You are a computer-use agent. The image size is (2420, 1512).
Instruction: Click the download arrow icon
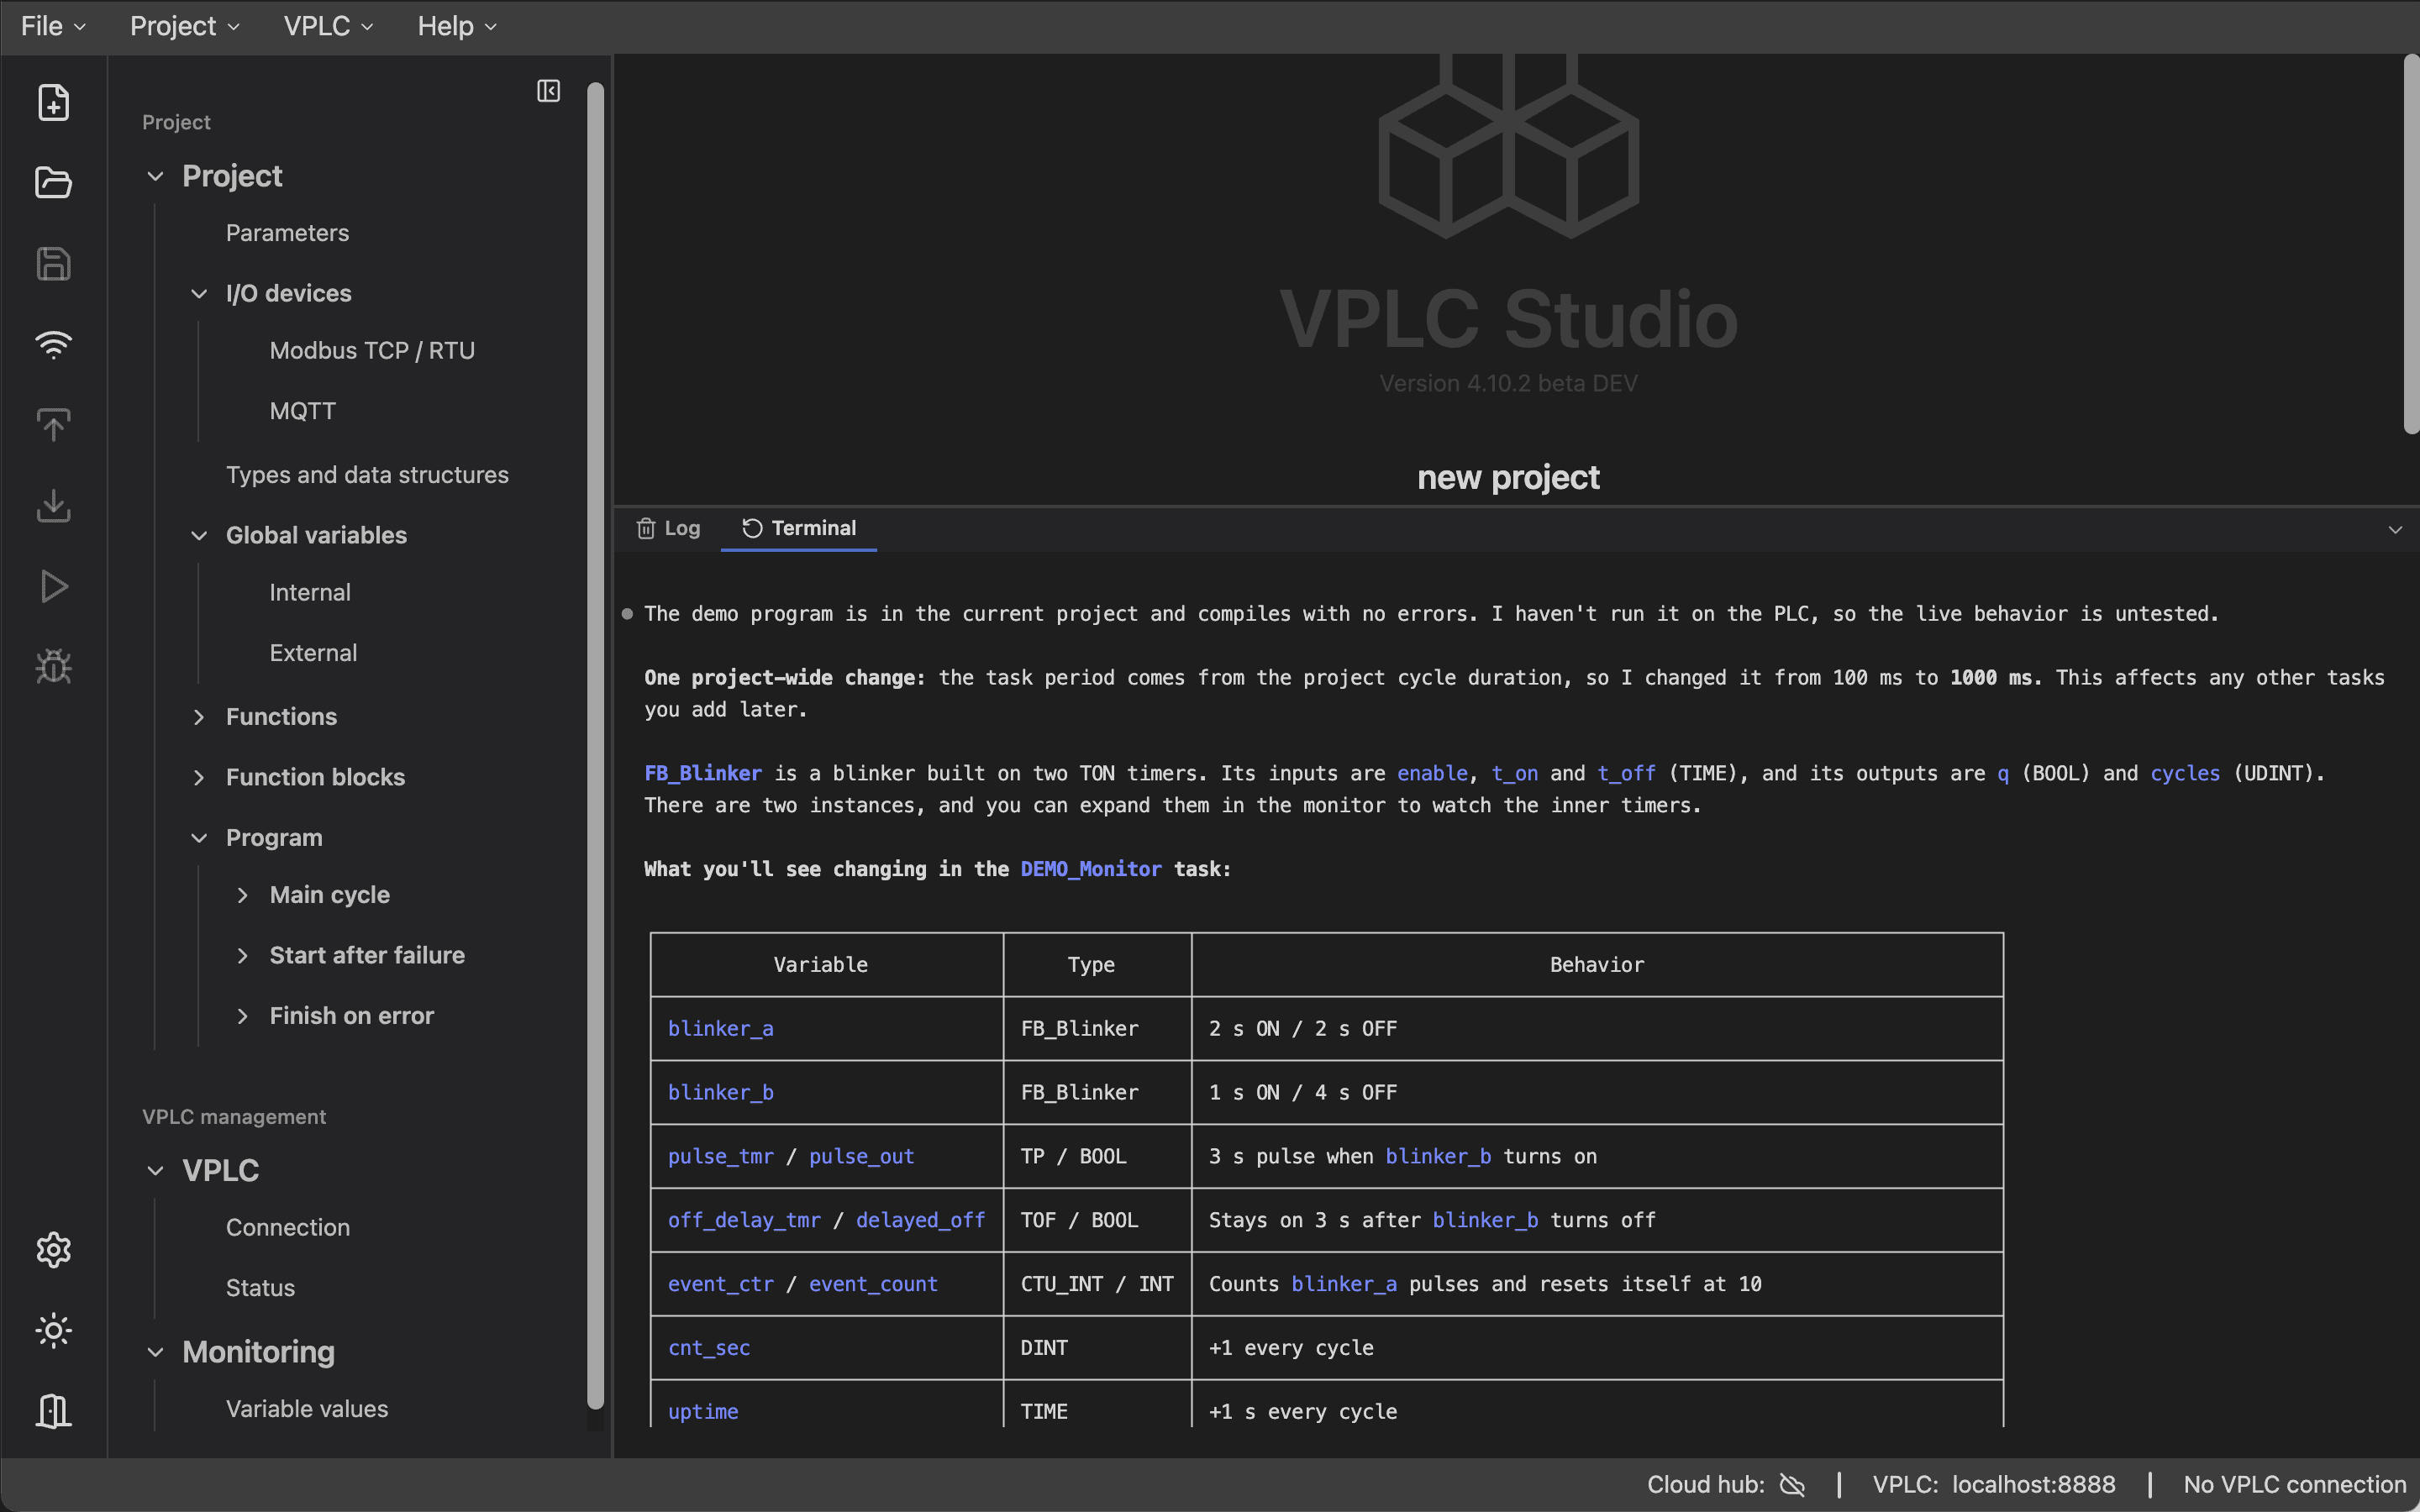53,505
